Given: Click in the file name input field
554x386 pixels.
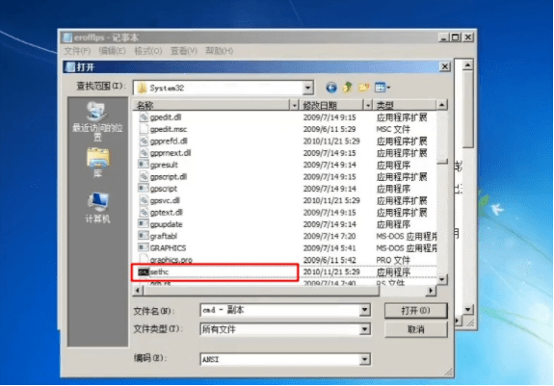Looking at the screenshot, I should [279, 310].
